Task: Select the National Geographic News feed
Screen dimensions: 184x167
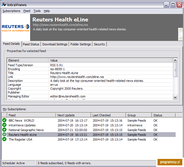Action: pyautogui.click(x=26, y=130)
